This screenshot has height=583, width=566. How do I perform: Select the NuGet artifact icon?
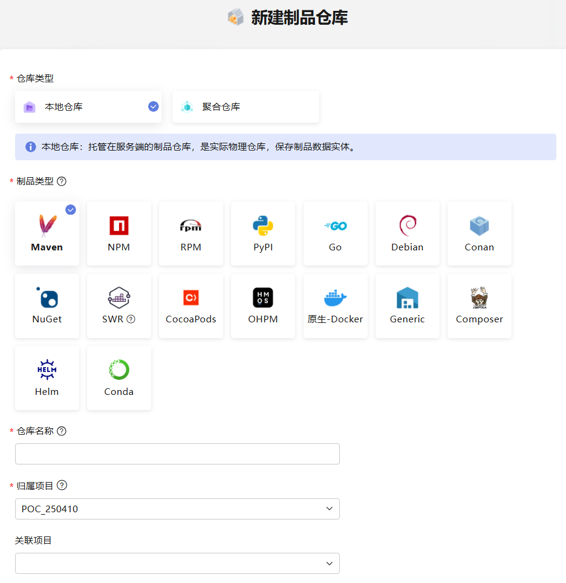[47, 298]
